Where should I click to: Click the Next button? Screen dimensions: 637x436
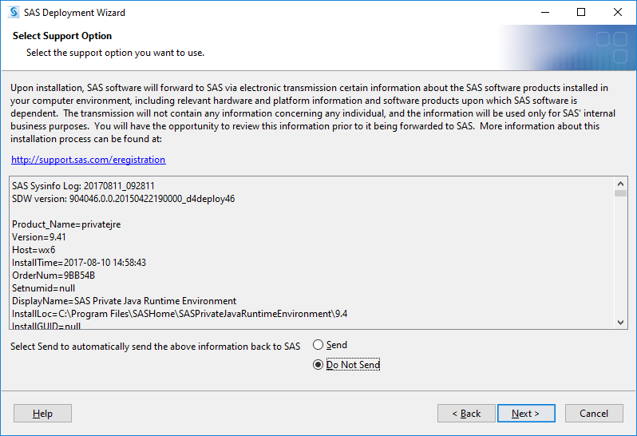(x=526, y=414)
